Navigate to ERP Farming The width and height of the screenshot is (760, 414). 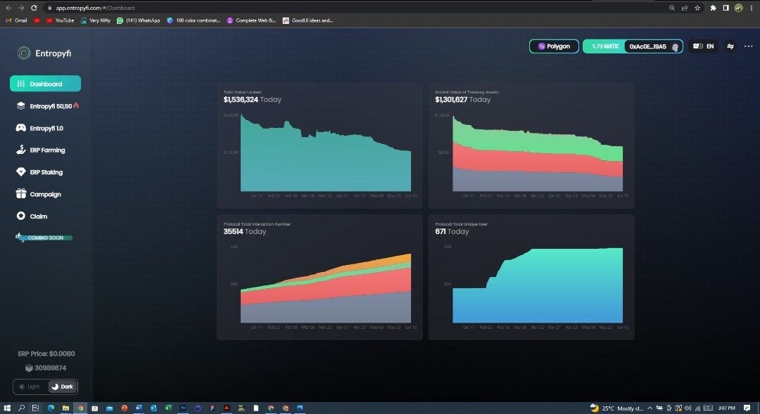tap(41, 150)
